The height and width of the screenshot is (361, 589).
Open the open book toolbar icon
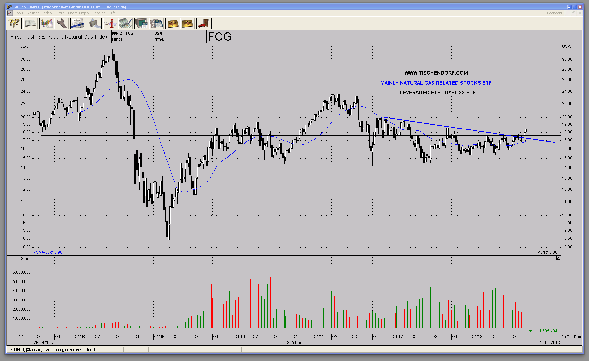[x=30, y=24]
